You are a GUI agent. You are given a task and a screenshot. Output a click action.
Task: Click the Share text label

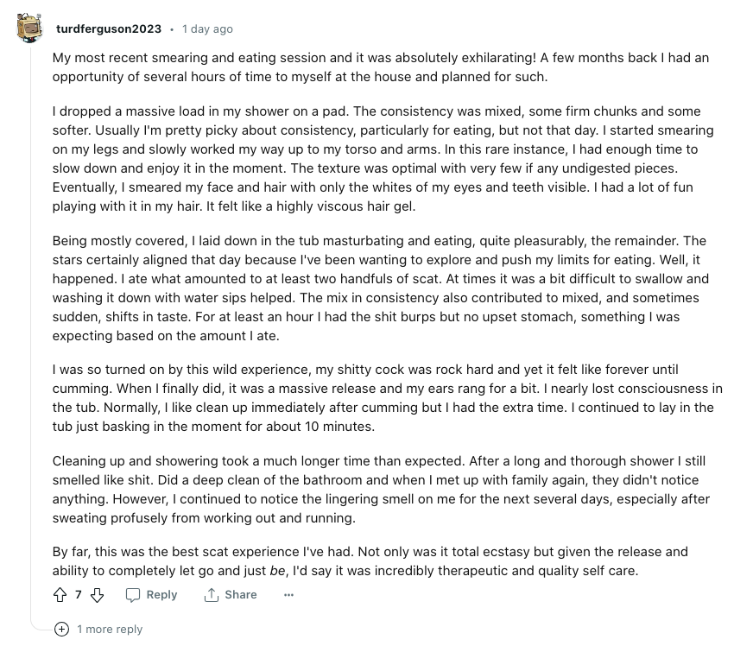click(x=241, y=594)
